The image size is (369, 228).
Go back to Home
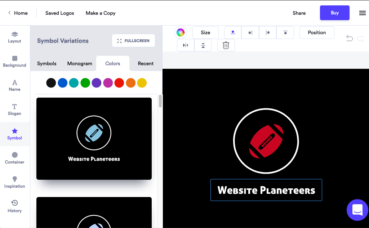(18, 13)
